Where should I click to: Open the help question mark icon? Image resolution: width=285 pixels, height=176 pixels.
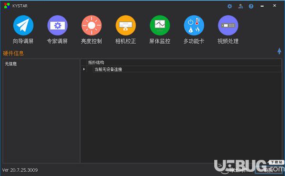[x=251, y=6]
